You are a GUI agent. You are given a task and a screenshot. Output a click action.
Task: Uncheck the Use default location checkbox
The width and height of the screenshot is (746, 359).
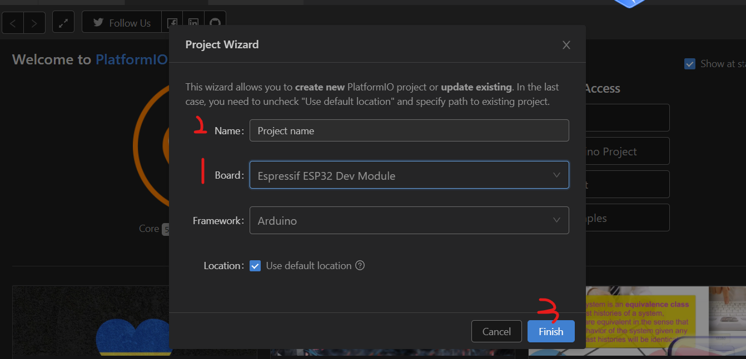click(x=255, y=265)
